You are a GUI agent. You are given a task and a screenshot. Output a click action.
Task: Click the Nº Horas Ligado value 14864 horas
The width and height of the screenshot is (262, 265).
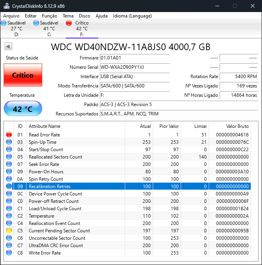click(239, 95)
